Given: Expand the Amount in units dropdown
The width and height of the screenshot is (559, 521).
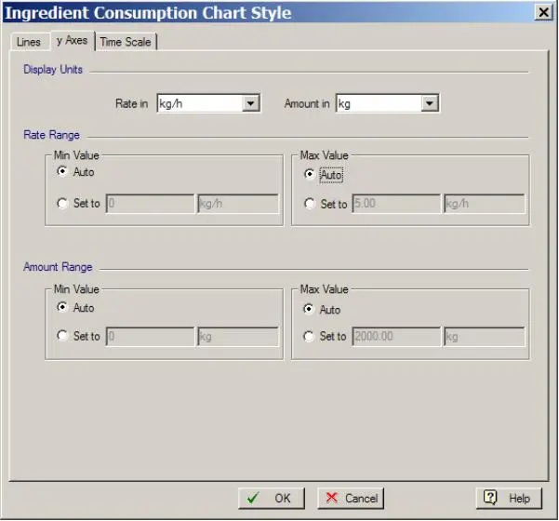Looking at the screenshot, I should pos(429,103).
